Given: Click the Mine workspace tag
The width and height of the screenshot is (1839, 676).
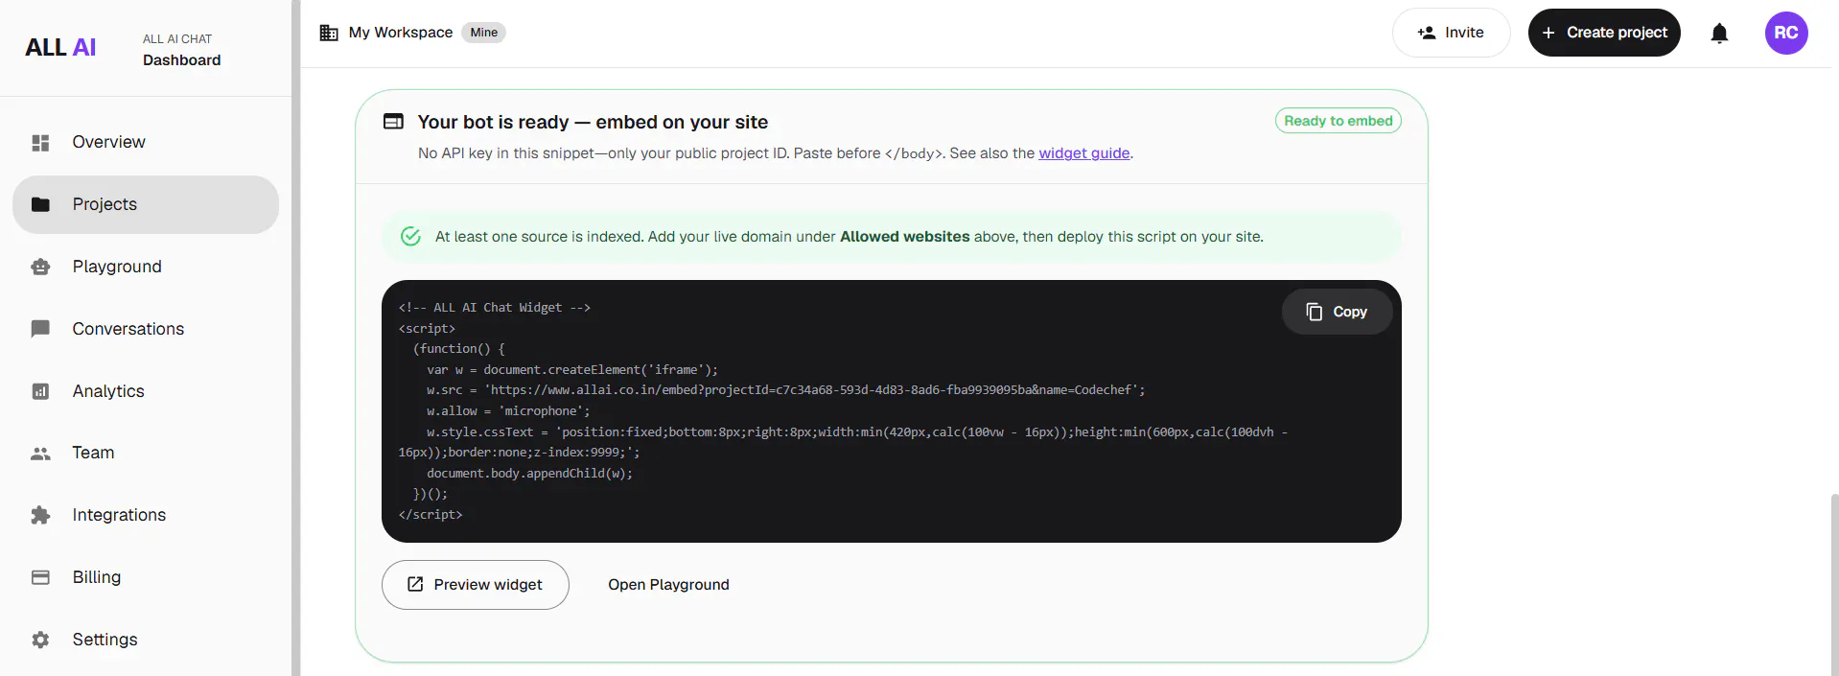Looking at the screenshot, I should [x=483, y=33].
